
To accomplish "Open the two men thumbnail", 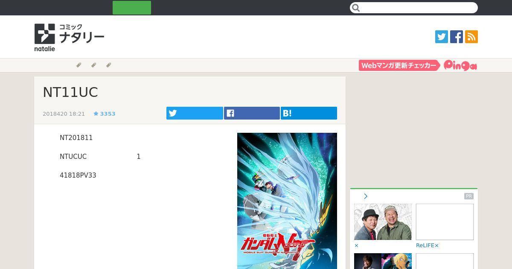I will pos(383,222).
